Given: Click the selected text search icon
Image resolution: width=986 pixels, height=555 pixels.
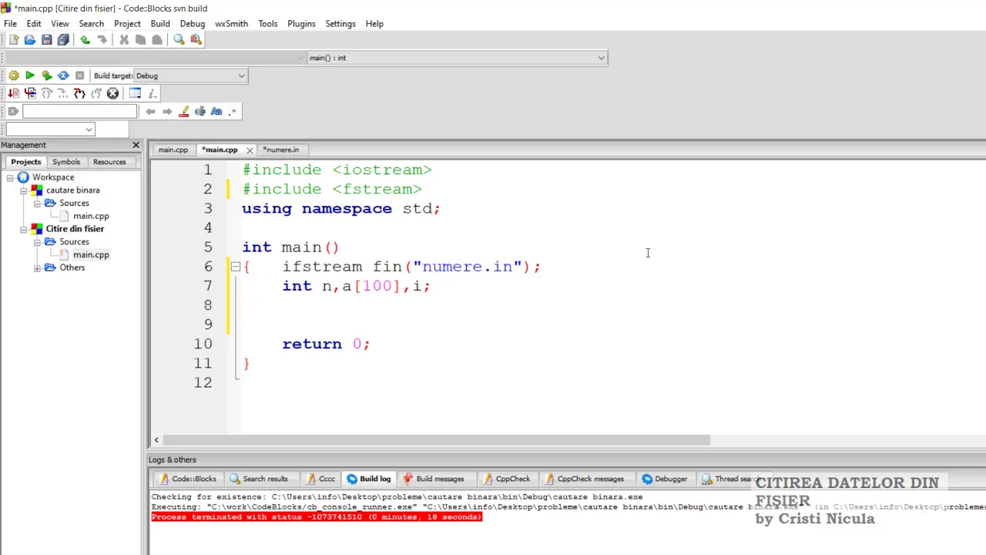Looking at the screenshot, I should (x=200, y=111).
